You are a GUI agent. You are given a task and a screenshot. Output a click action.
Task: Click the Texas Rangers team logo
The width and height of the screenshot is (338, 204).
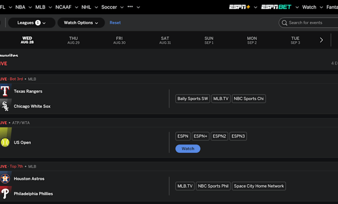(5, 91)
